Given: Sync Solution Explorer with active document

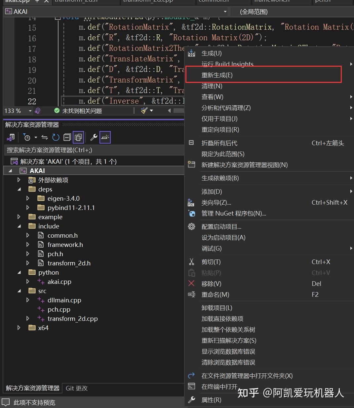Looking at the screenshot, I should click(45, 137).
